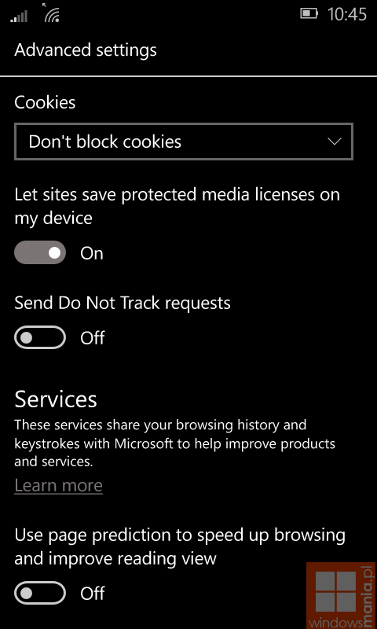Open the Learn more link
Viewport: 377px width, 629px height.
[58, 485]
